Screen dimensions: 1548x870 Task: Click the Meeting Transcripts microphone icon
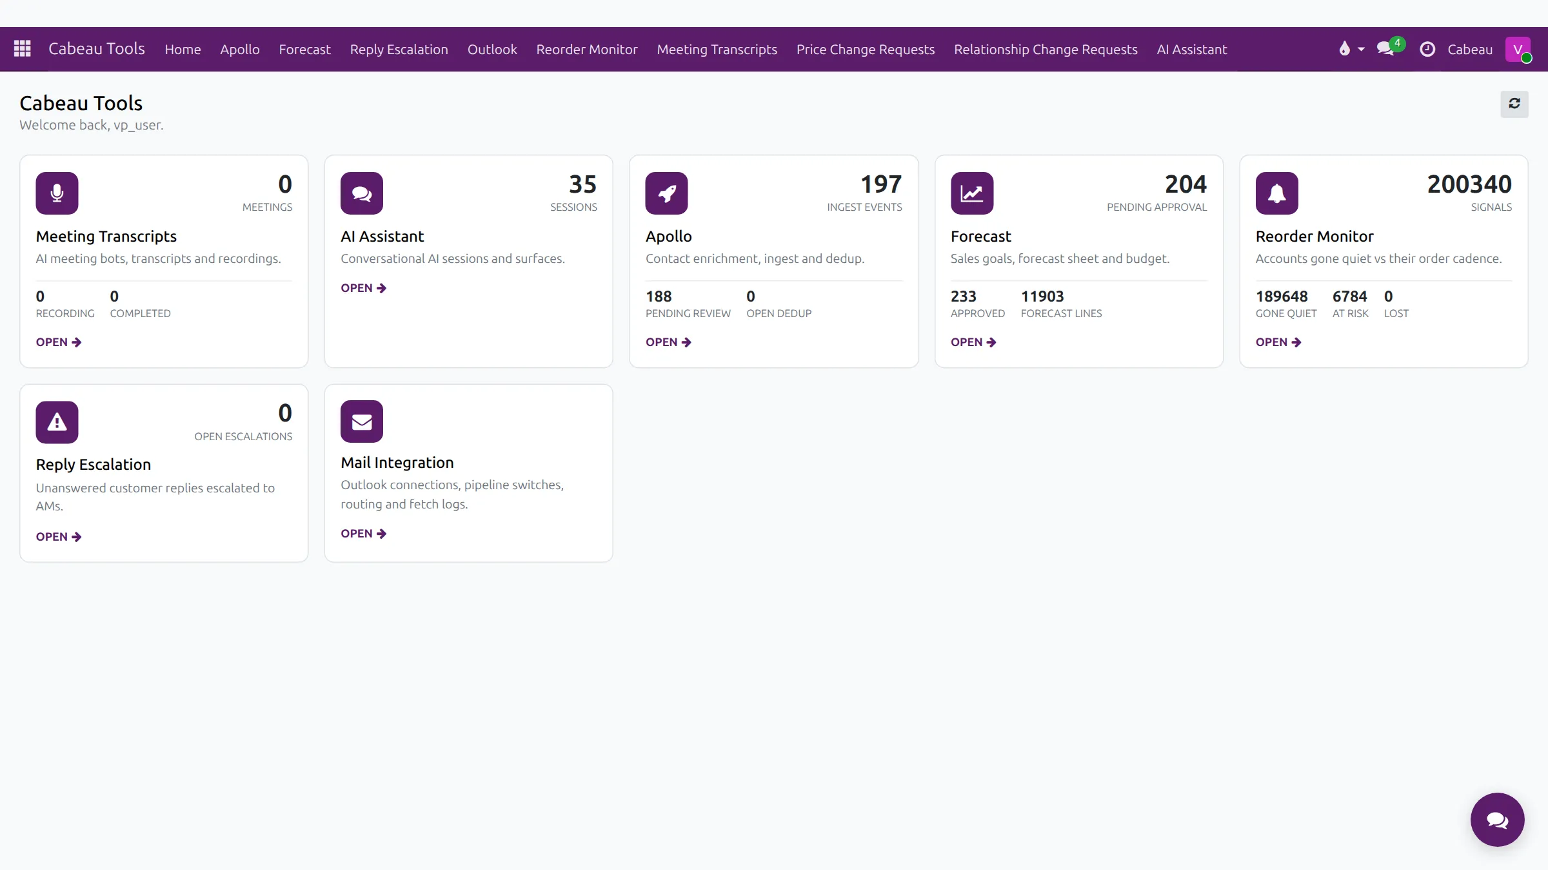tap(57, 193)
